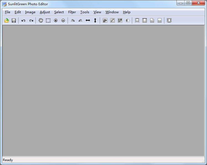This screenshot has width=207, height=165.
Task: Expand the Tools menu
Action: [x=85, y=12]
